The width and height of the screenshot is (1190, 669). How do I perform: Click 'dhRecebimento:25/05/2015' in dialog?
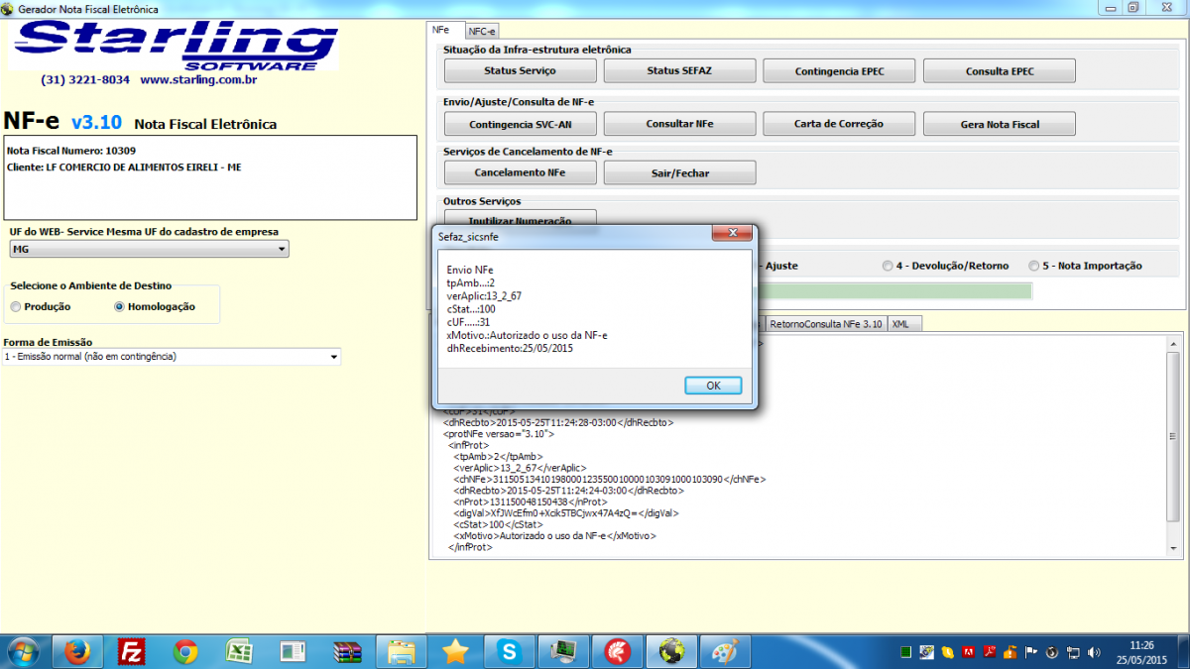tap(510, 348)
